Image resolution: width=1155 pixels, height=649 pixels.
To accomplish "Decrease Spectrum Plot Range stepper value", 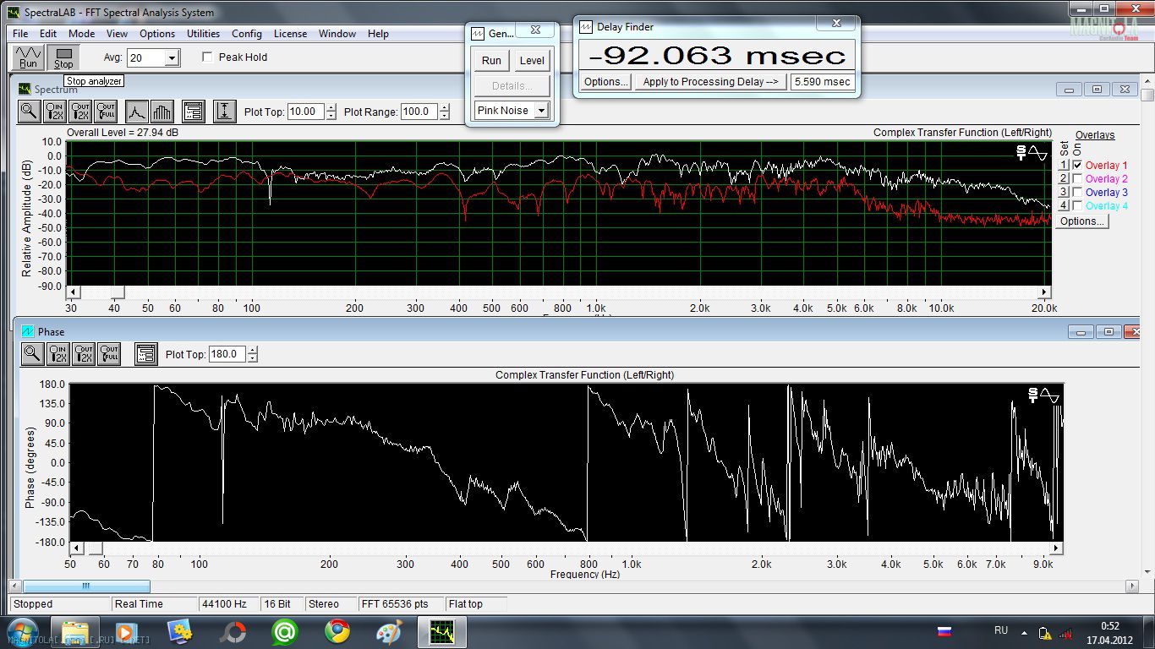I will click(443, 115).
